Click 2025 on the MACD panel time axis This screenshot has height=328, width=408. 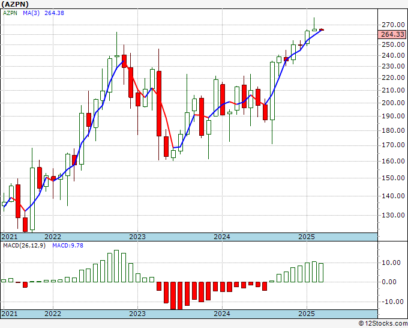coord(307,314)
